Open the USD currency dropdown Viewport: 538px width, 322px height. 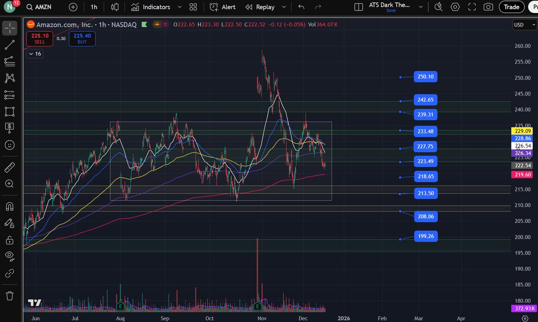click(524, 25)
